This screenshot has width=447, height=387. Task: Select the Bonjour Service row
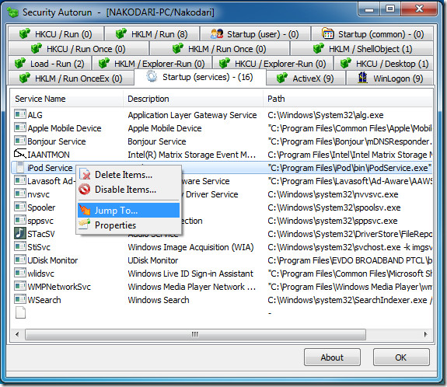(222, 141)
